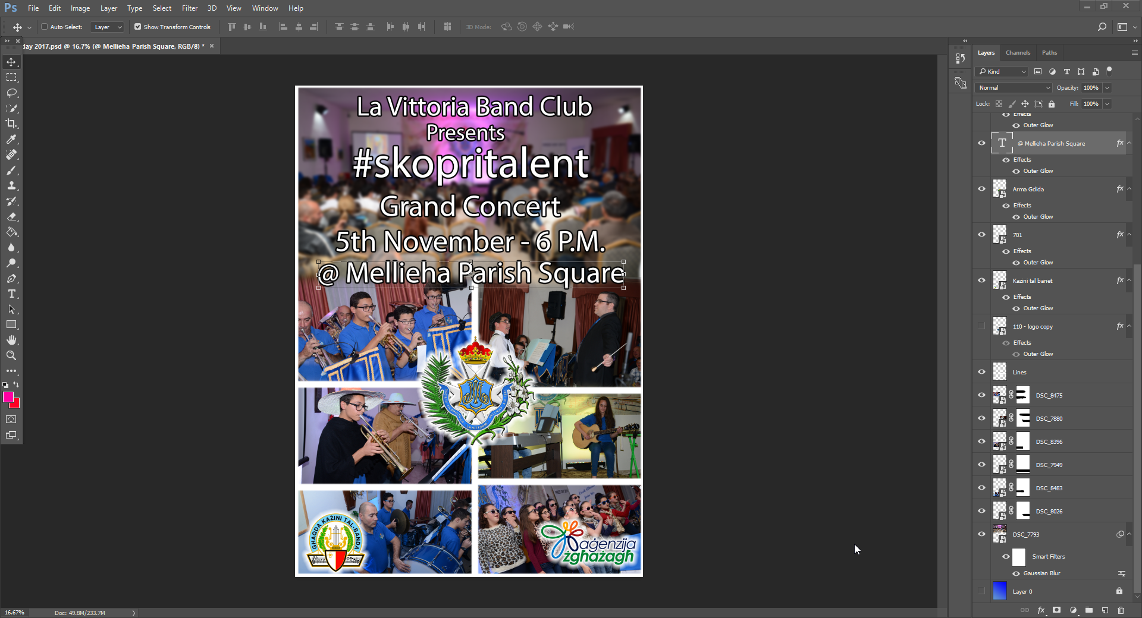Viewport: 1142px width, 618px height.
Task: Hide the Lines layer
Action: 981,372
